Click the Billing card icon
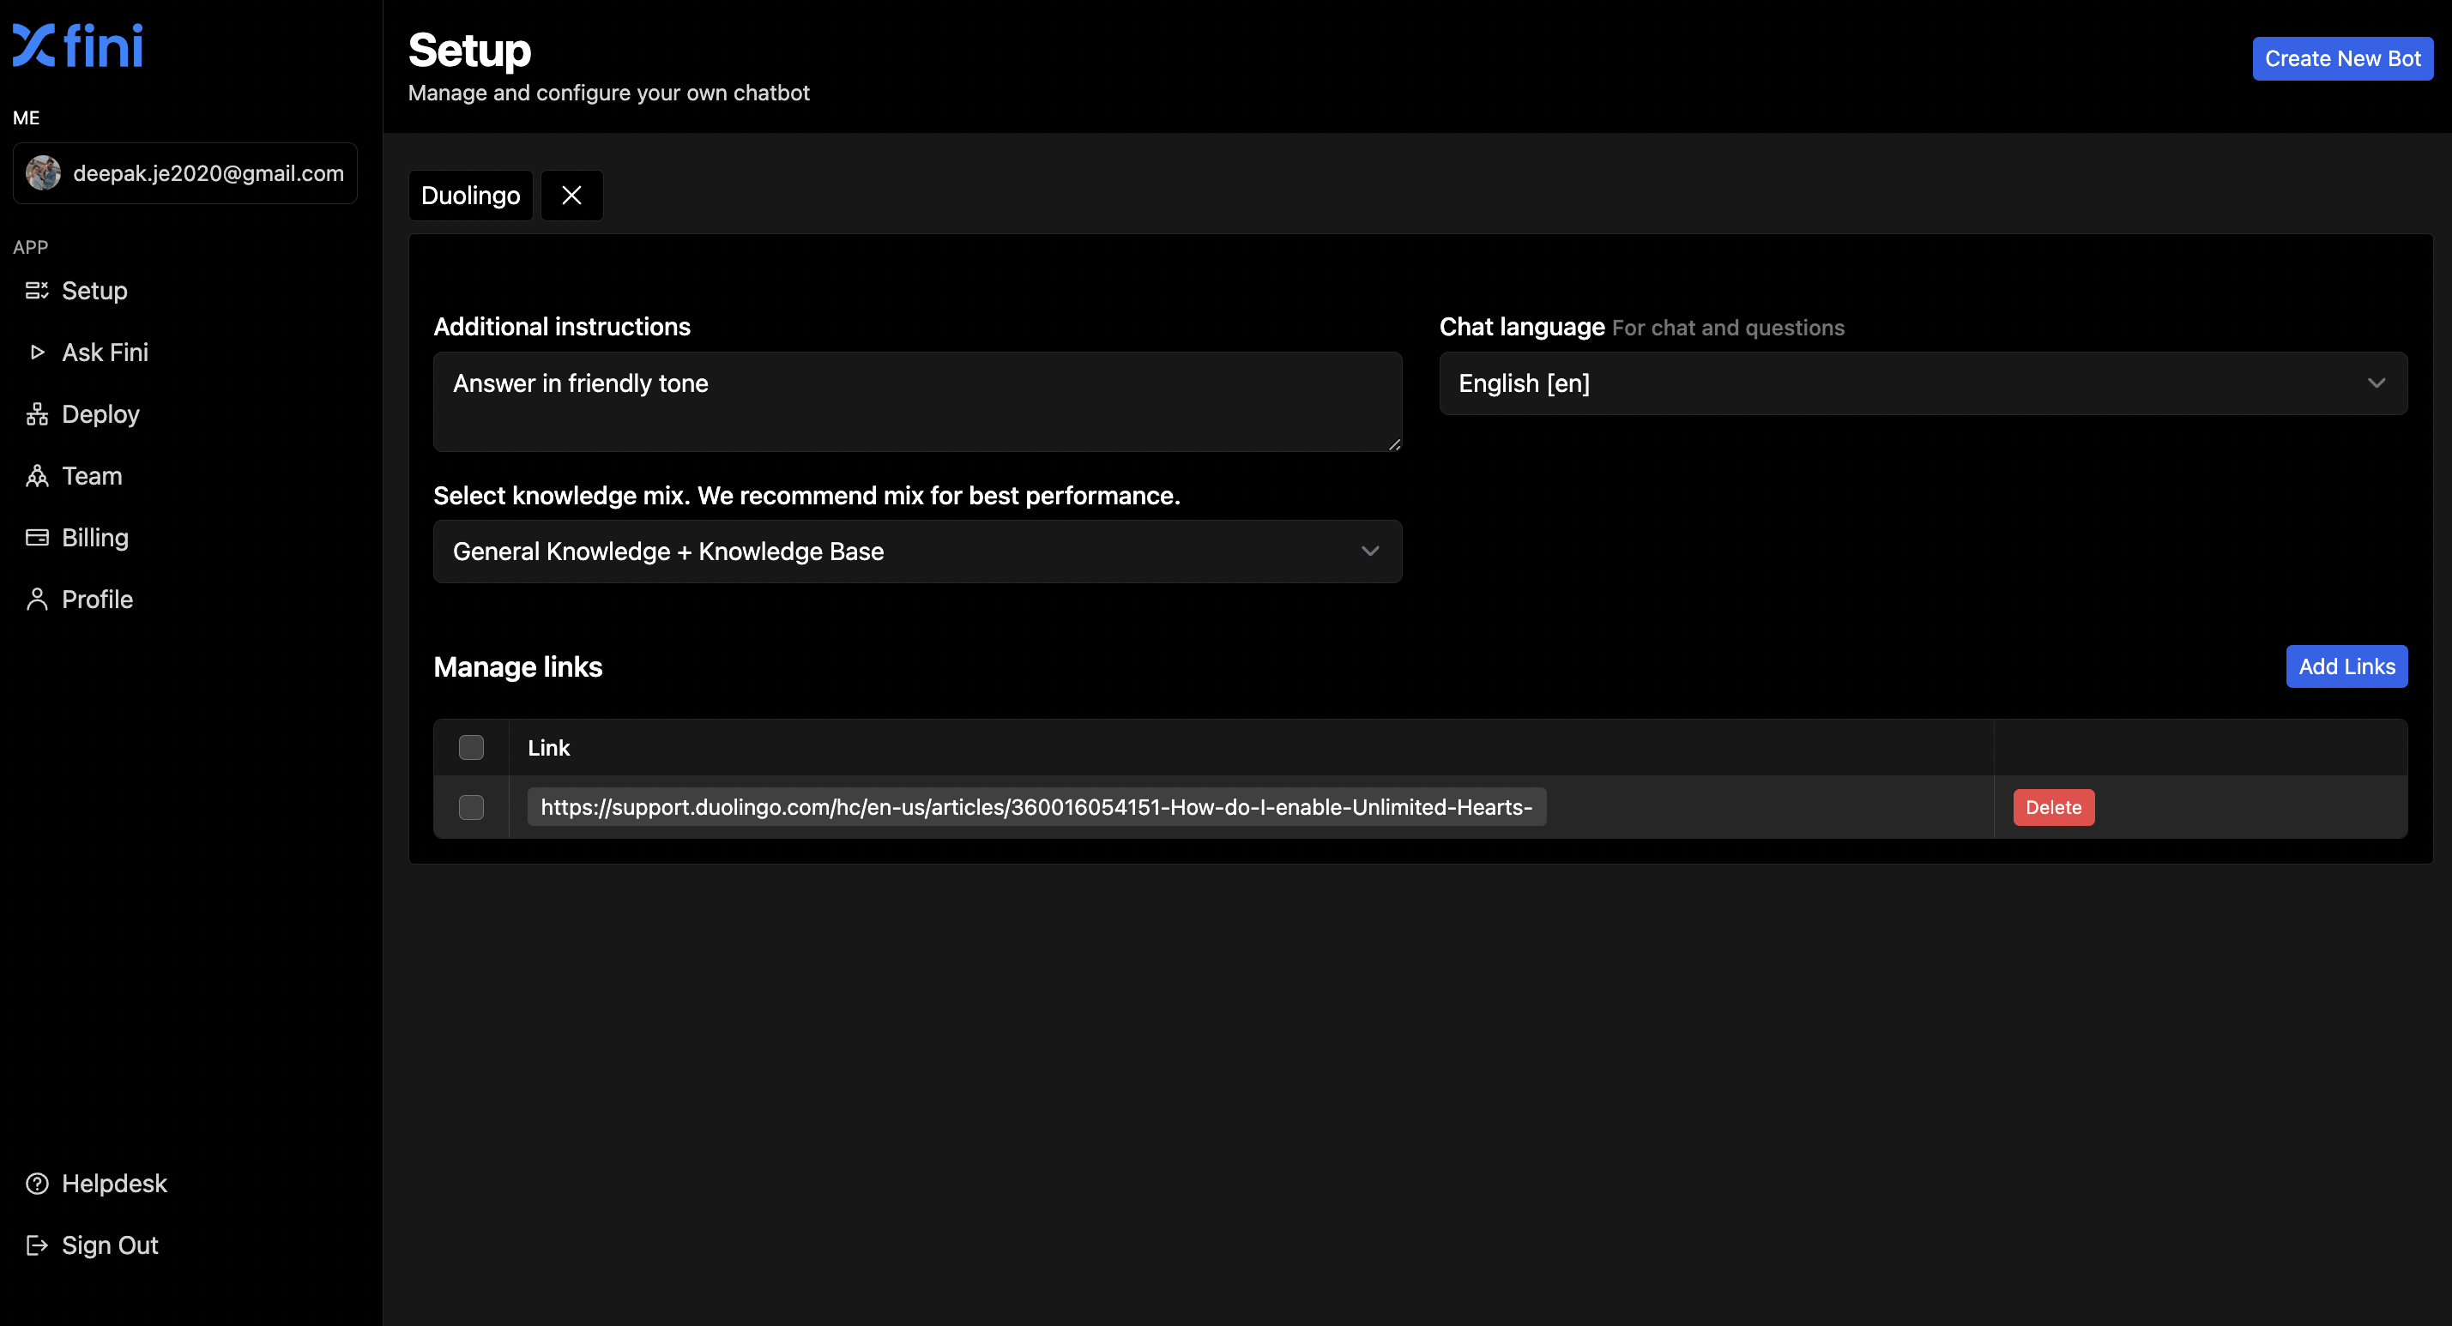The height and width of the screenshot is (1326, 2452). (x=37, y=538)
